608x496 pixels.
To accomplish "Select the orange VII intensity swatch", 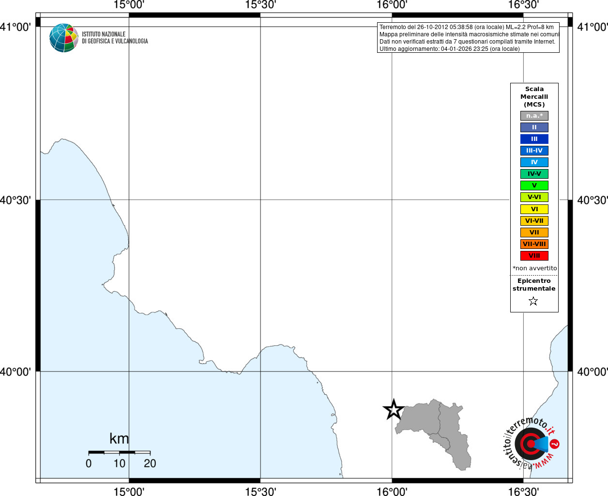I will 534,232.
